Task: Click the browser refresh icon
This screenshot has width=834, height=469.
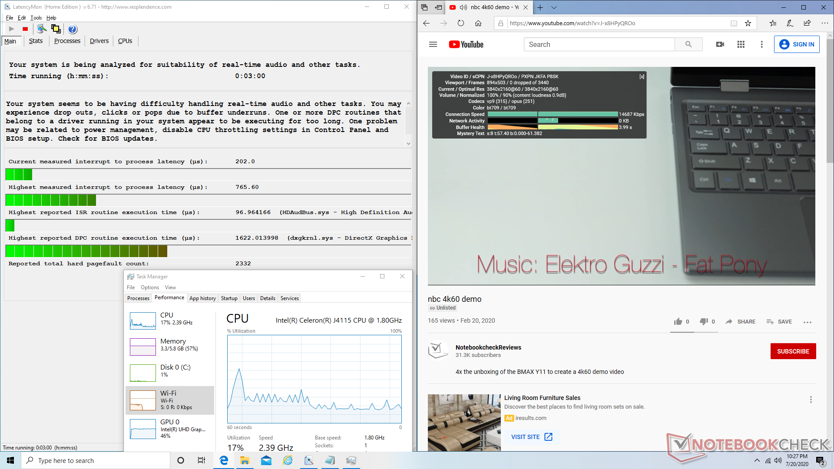Action: point(460,23)
